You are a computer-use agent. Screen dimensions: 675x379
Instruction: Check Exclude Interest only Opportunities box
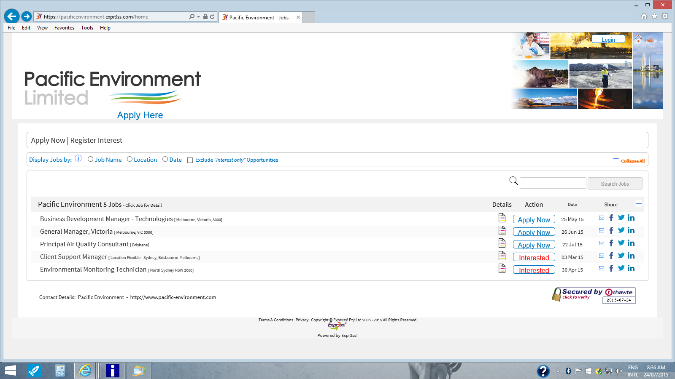pos(190,160)
